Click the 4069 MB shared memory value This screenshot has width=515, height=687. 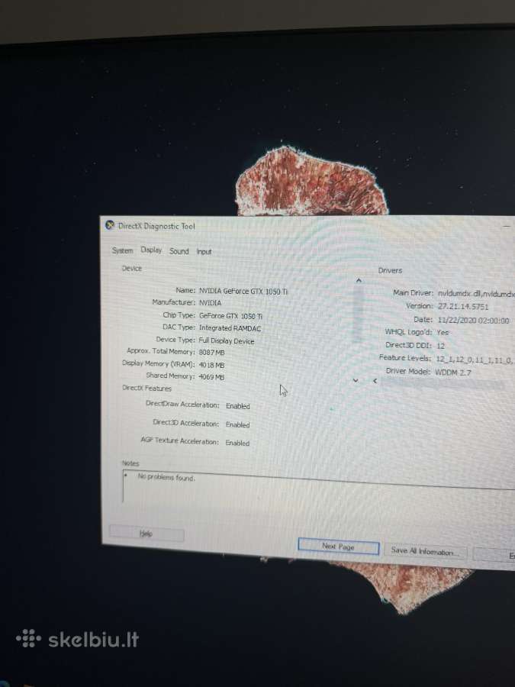tap(211, 377)
